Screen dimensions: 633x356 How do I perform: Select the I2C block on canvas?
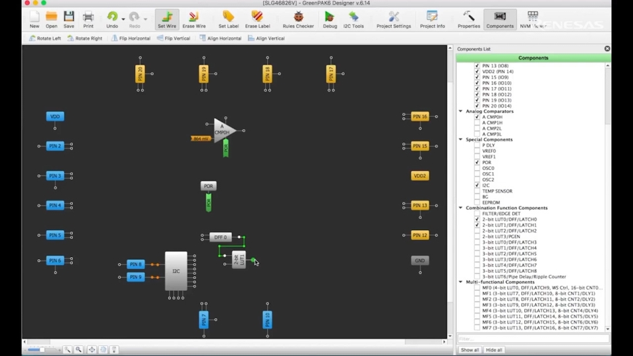tap(176, 271)
